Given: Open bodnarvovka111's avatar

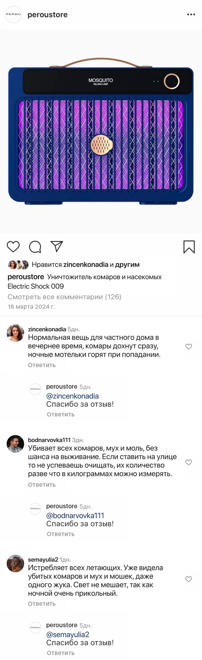Looking at the screenshot, I should pos(15,444).
